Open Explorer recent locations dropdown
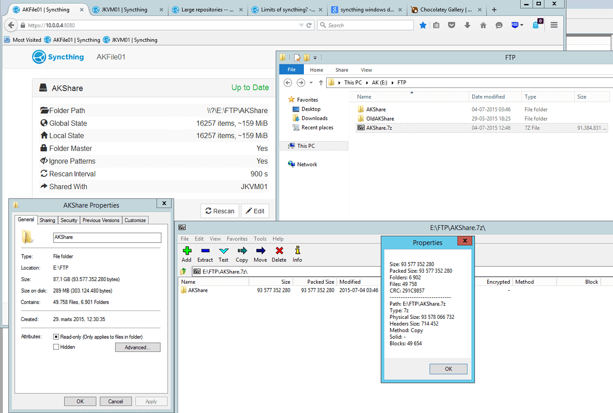The width and height of the screenshot is (613, 413). pyautogui.click(x=311, y=83)
